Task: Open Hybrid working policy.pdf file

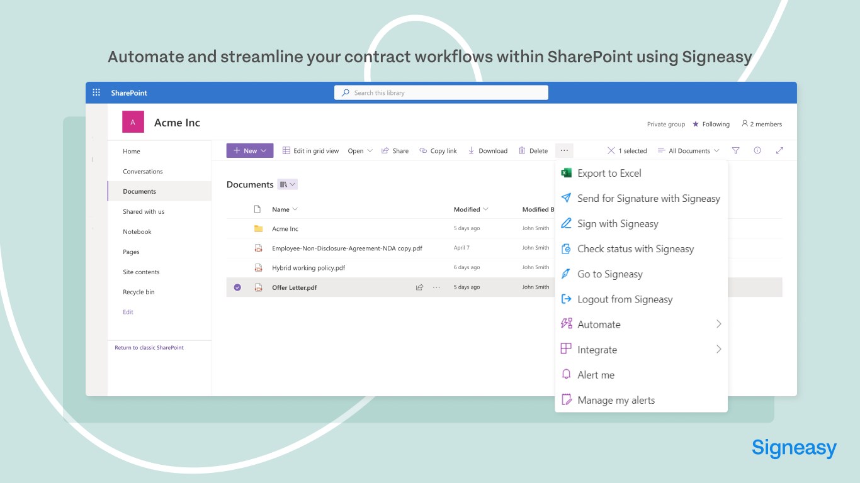Action: click(308, 268)
